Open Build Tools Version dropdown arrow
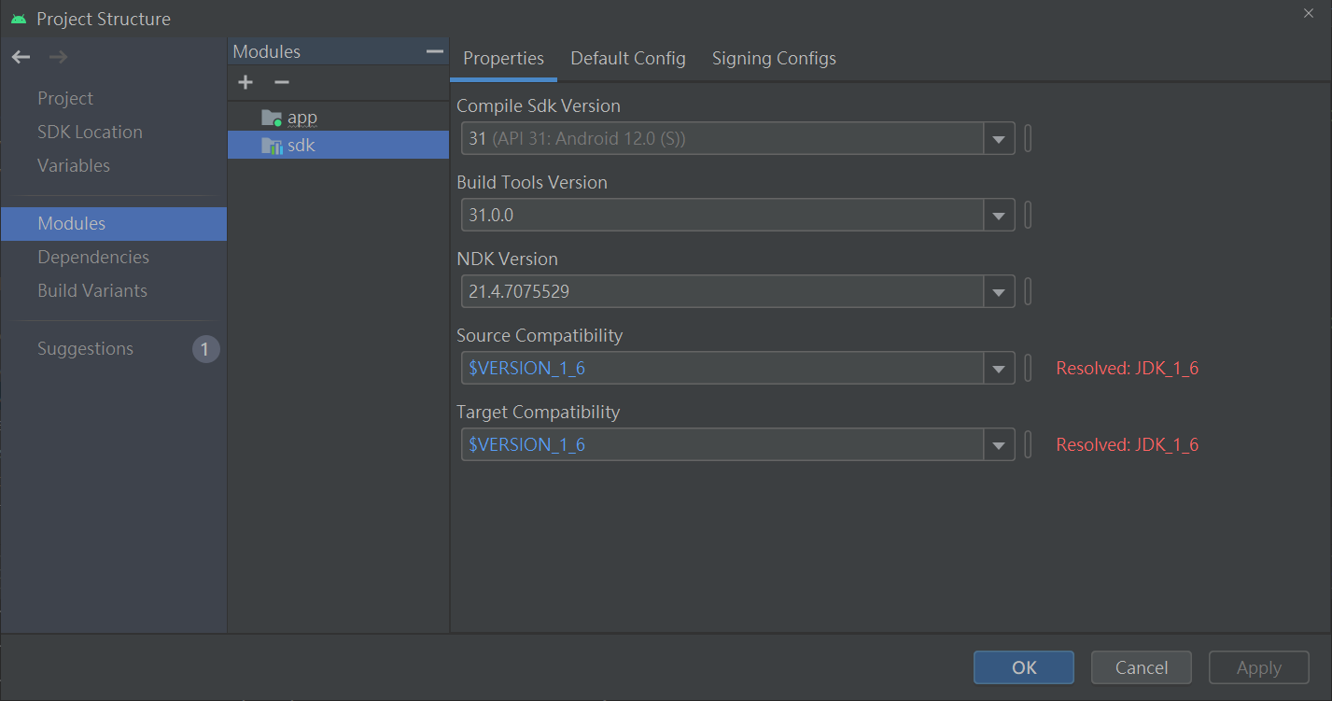The image size is (1332, 701). tap(999, 216)
